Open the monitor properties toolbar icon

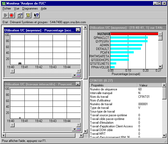(20, 15)
